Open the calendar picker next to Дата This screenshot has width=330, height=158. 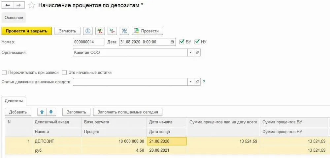point(172,42)
